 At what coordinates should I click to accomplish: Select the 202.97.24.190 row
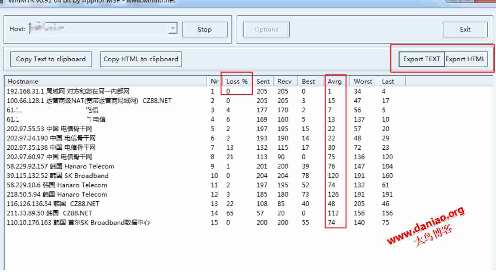pos(204,138)
